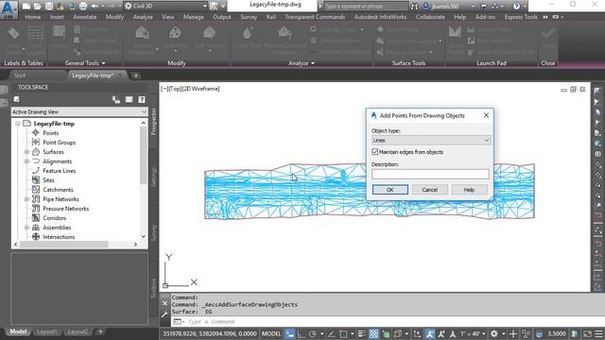The image size is (605, 340).
Task: Open the Annotate ribbon tab
Action: click(85, 17)
